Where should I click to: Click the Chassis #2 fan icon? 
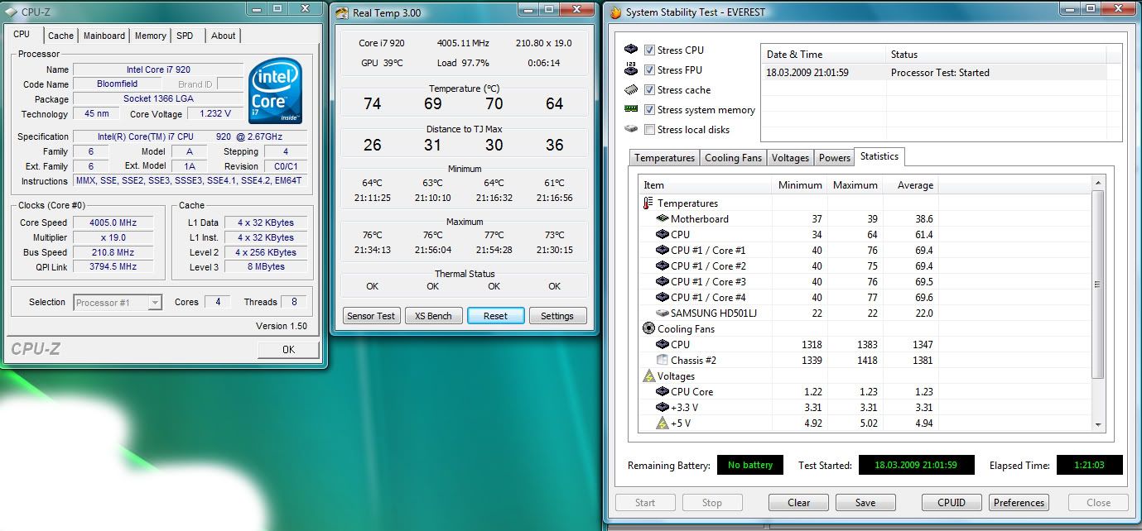coord(663,360)
